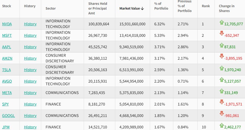245x130 pixels.
Task: Click the green up arrow in JPM row
Action: tap(221, 125)
